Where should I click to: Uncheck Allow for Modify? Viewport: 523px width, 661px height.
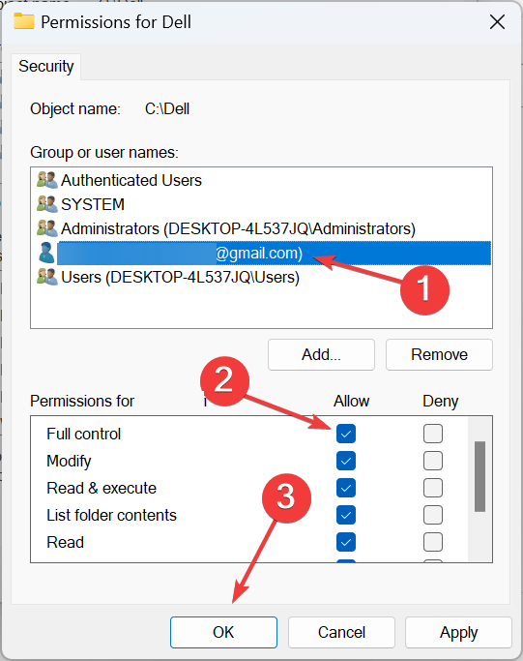coord(346,461)
